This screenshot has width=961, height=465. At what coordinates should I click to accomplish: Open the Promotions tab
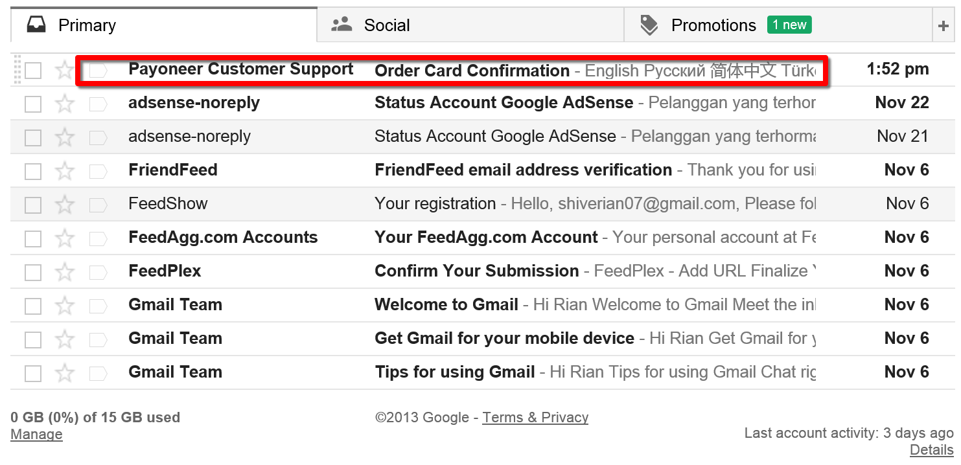point(713,25)
